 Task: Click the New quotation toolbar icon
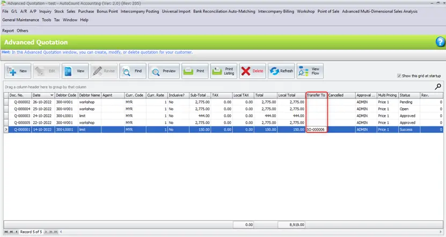pyautogui.click(x=18, y=71)
